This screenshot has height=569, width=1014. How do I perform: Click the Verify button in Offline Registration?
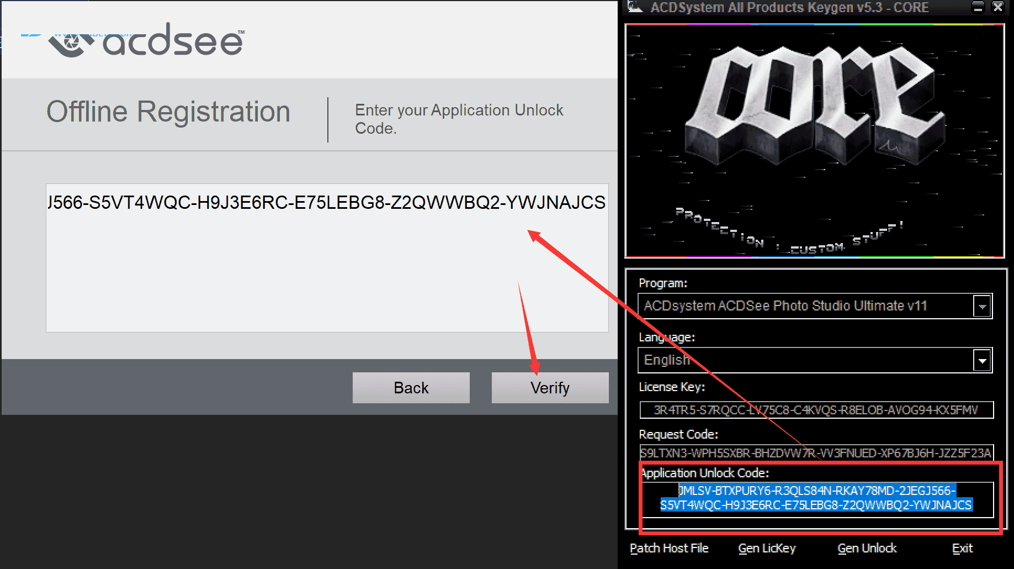coord(550,388)
